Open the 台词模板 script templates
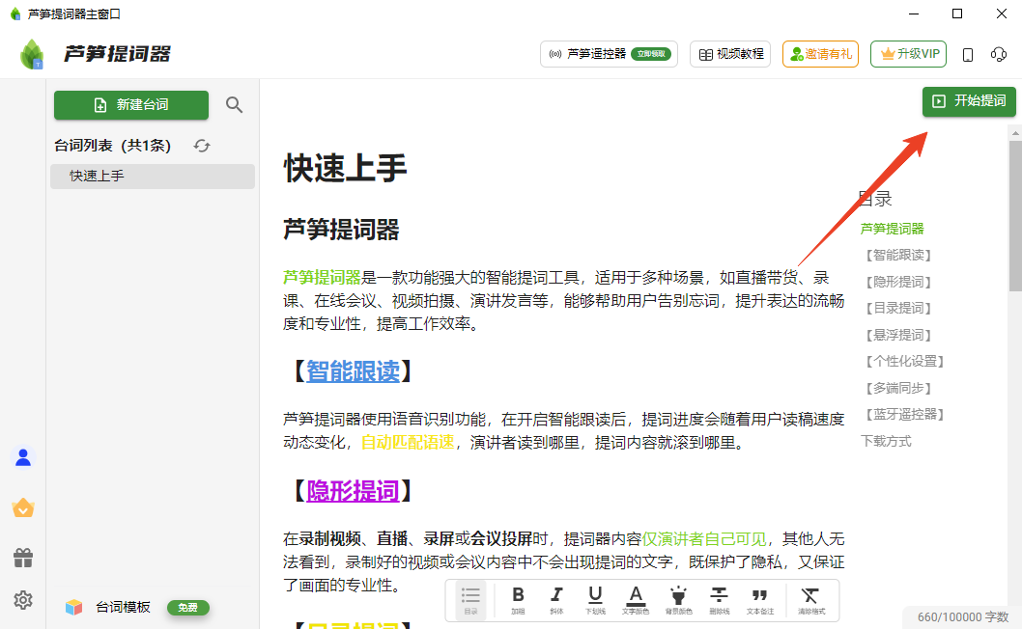 point(123,608)
